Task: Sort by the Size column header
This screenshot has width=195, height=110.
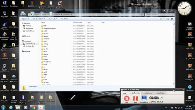Action: click(103, 22)
